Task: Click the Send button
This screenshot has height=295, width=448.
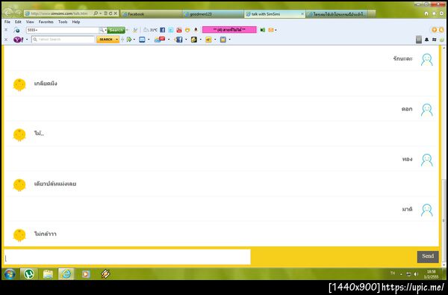Action: click(428, 256)
